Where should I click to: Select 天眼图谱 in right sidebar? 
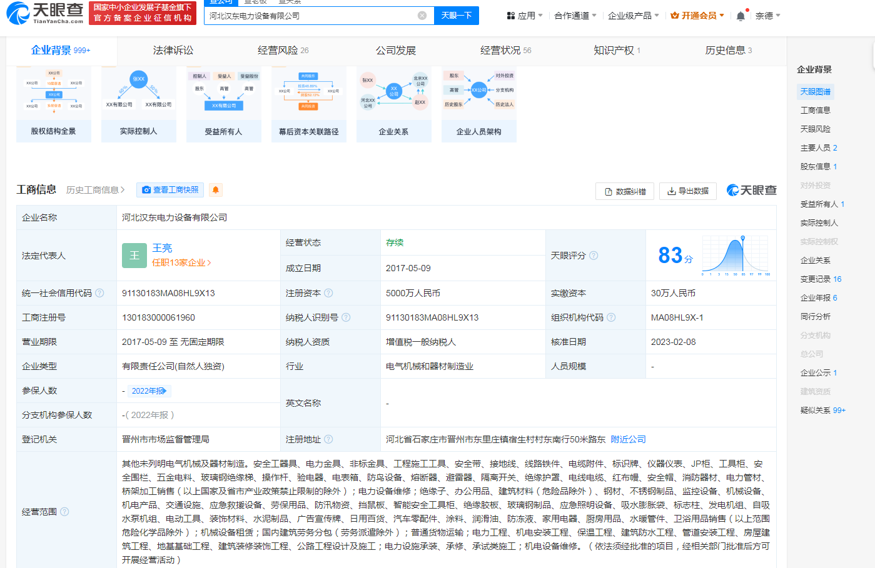tap(816, 92)
